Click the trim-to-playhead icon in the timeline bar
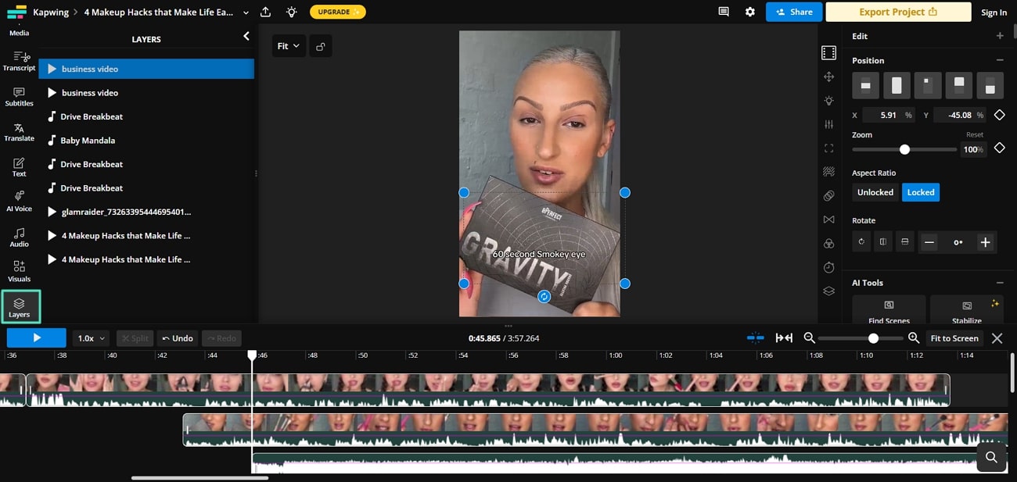Viewport: 1017px width, 482px height. 784,338
